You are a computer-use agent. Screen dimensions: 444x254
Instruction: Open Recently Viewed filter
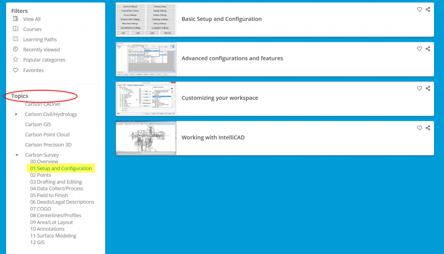coord(41,50)
